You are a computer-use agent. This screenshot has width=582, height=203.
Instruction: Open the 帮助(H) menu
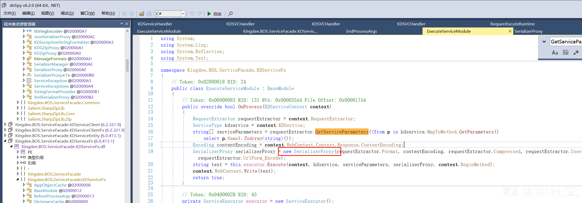click(108, 13)
